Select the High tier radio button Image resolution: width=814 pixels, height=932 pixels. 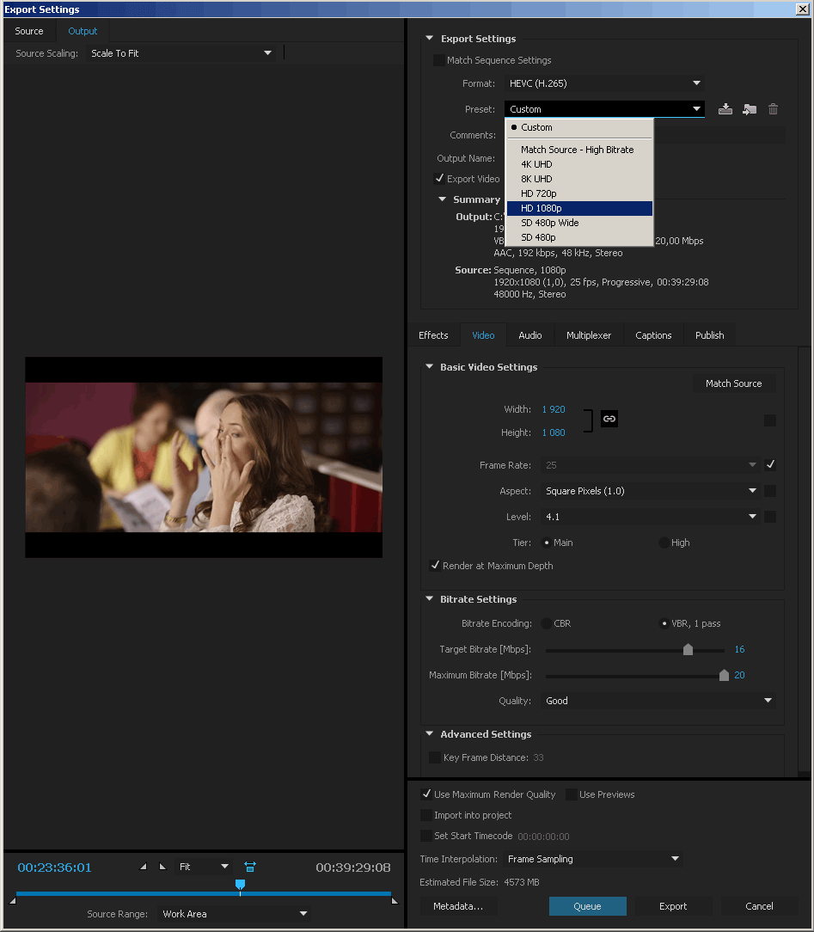point(664,543)
